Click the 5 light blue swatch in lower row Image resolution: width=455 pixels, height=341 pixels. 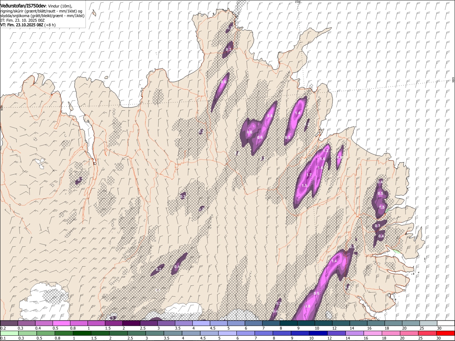coord(227,333)
